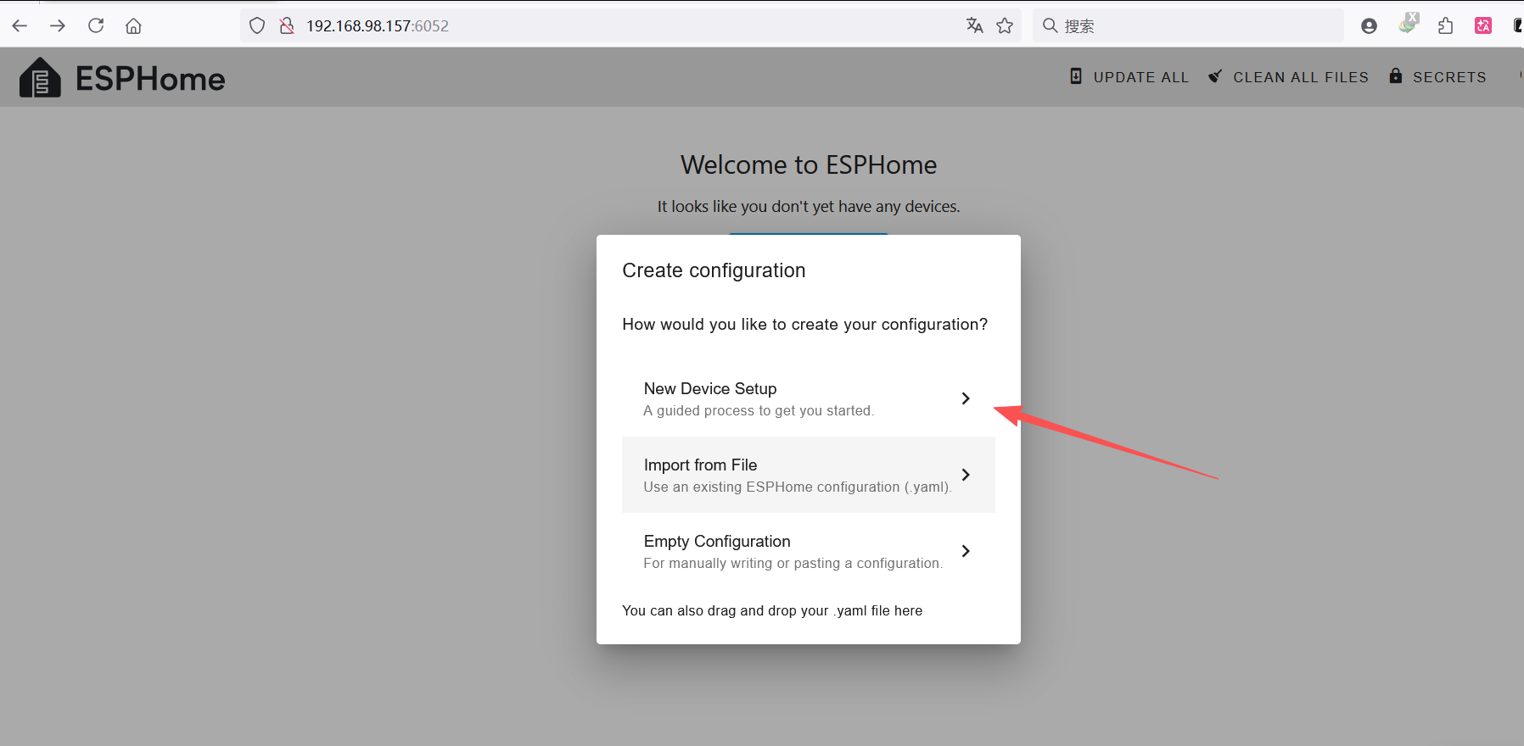Click the 搜索 search box
Screen dimensions: 1524x746
coord(1188,26)
